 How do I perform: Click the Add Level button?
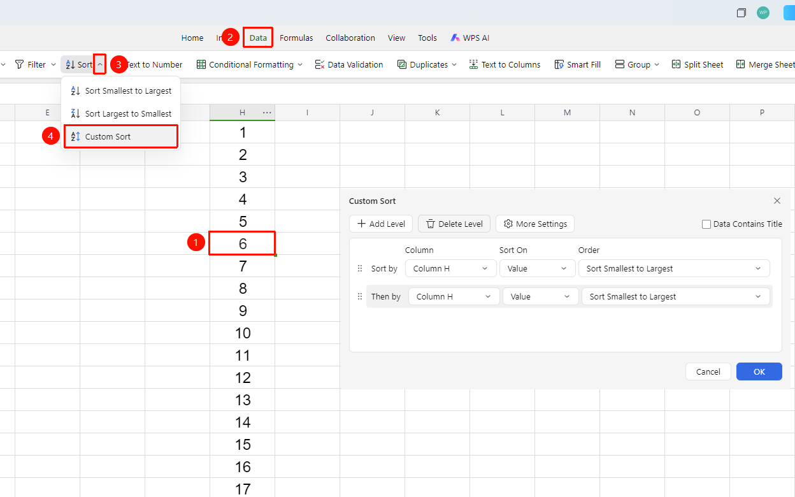coord(381,224)
